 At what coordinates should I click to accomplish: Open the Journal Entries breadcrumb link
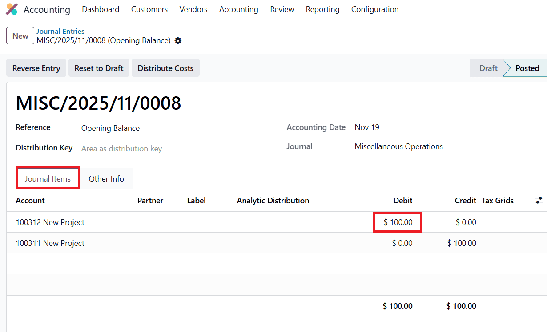[x=60, y=31]
